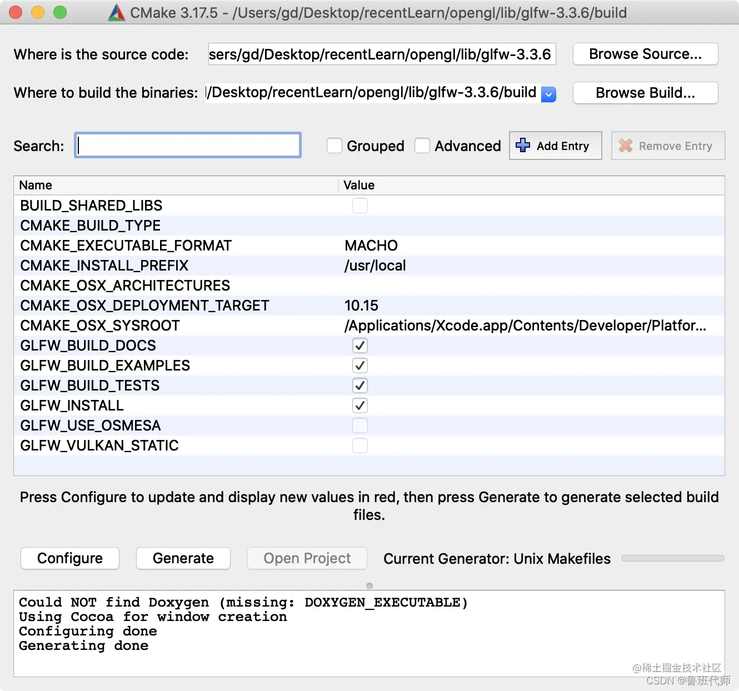Enable the Grouped checkbox

334,146
